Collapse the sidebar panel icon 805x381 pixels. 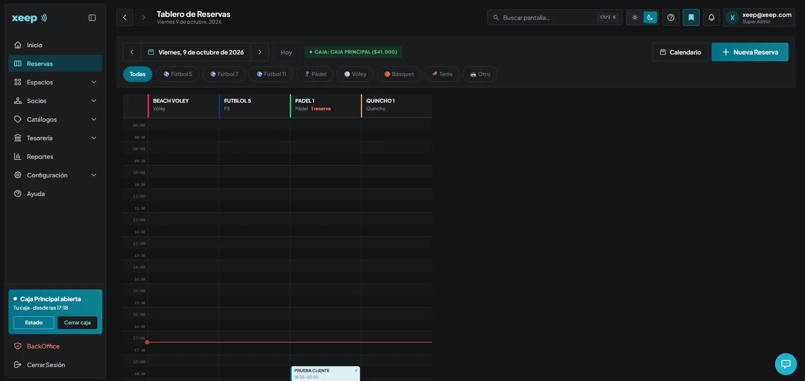pyautogui.click(x=92, y=18)
